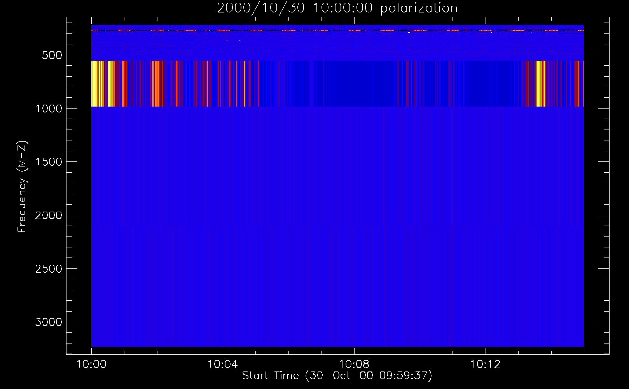Click the thin red interference line at top
The height and width of the screenshot is (389, 629).
click(337, 30)
